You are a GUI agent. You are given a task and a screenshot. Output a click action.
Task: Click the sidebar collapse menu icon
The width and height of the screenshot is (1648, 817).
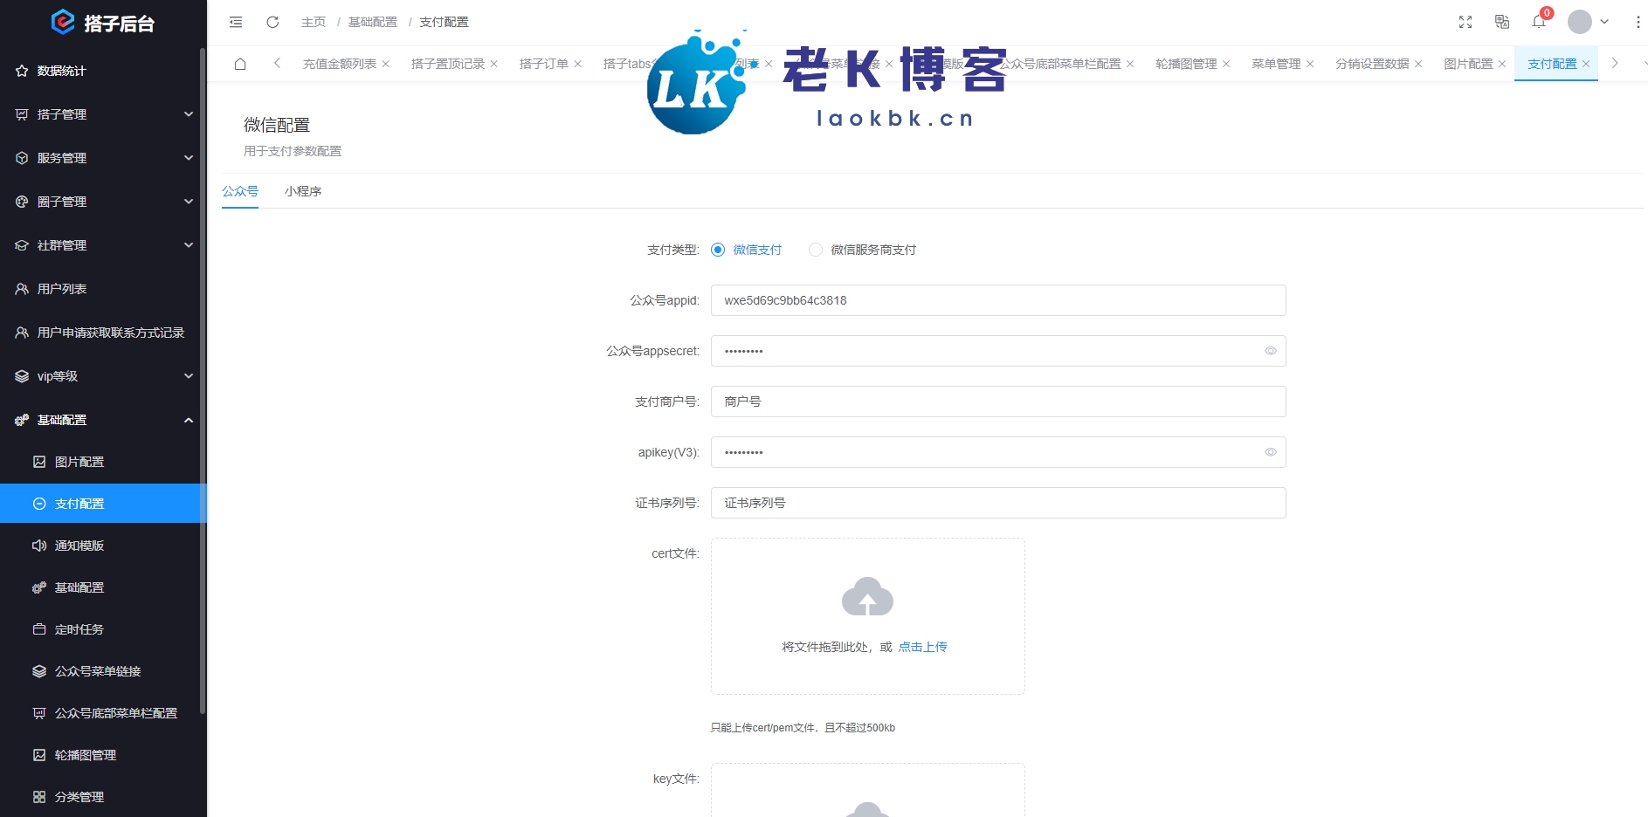coord(236,22)
